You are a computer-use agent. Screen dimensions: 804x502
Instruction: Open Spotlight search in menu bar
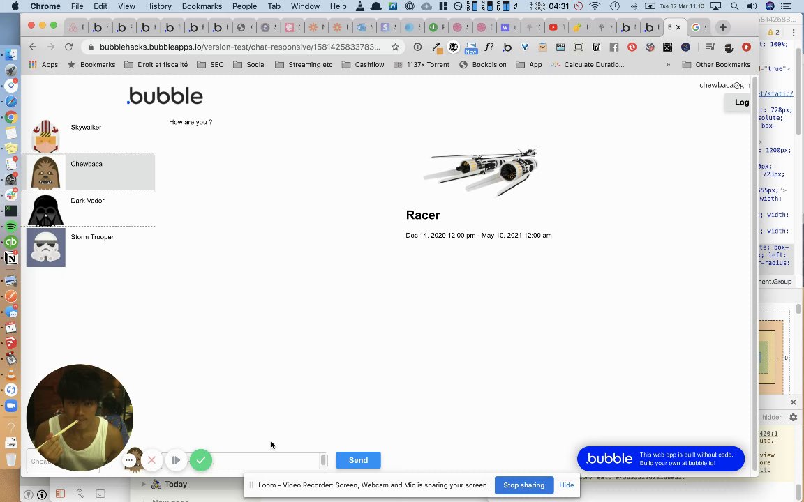[734, 6]
